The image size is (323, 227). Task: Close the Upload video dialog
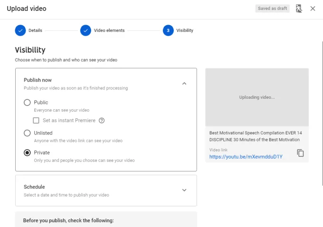(313, 9)
